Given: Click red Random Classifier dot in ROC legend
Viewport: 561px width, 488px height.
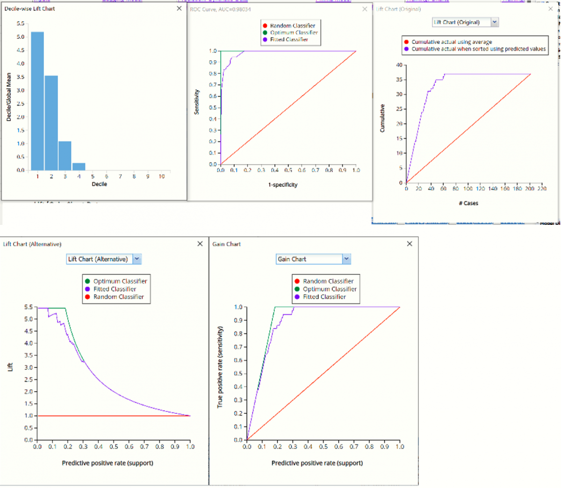Looking at the screenshot, I should click(265, 26).
